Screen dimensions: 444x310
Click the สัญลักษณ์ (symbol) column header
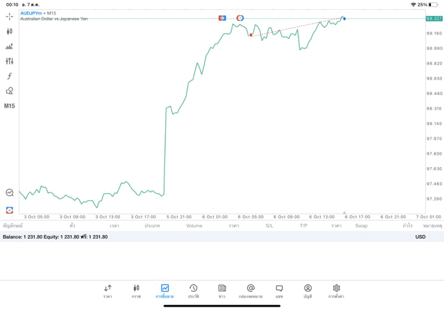click(x=12, y=225)
